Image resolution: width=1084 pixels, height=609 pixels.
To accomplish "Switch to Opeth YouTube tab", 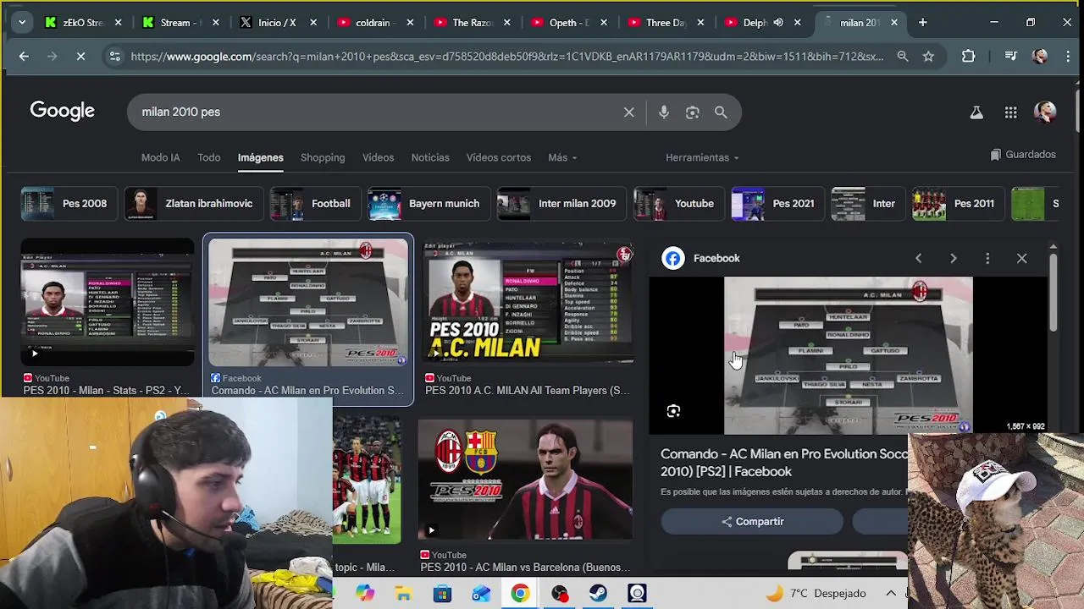I will 568,22.
